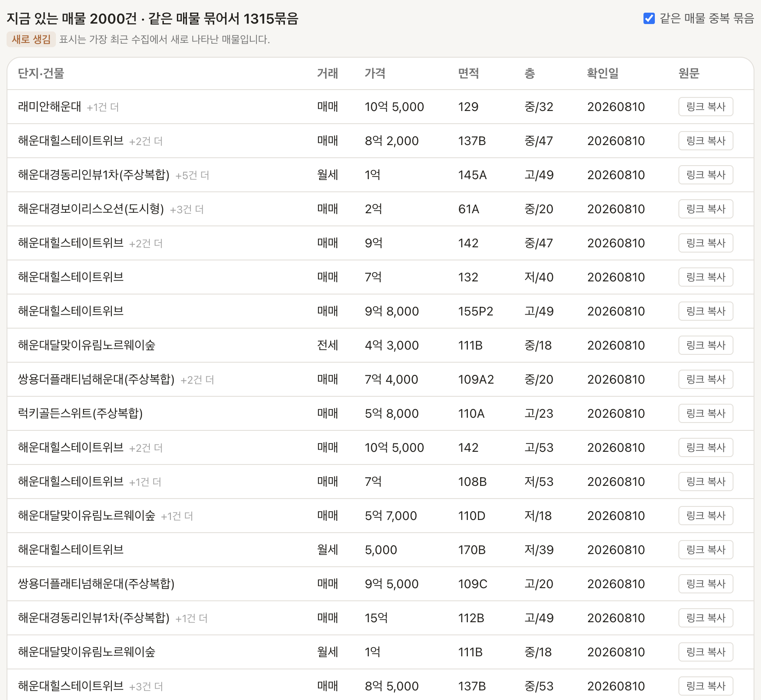Image resolution: width=761 pixels, height=700 pixels.
Task: Expand +3건 더 in the 8억 5,000 row
Action: (x=146, y=687)
